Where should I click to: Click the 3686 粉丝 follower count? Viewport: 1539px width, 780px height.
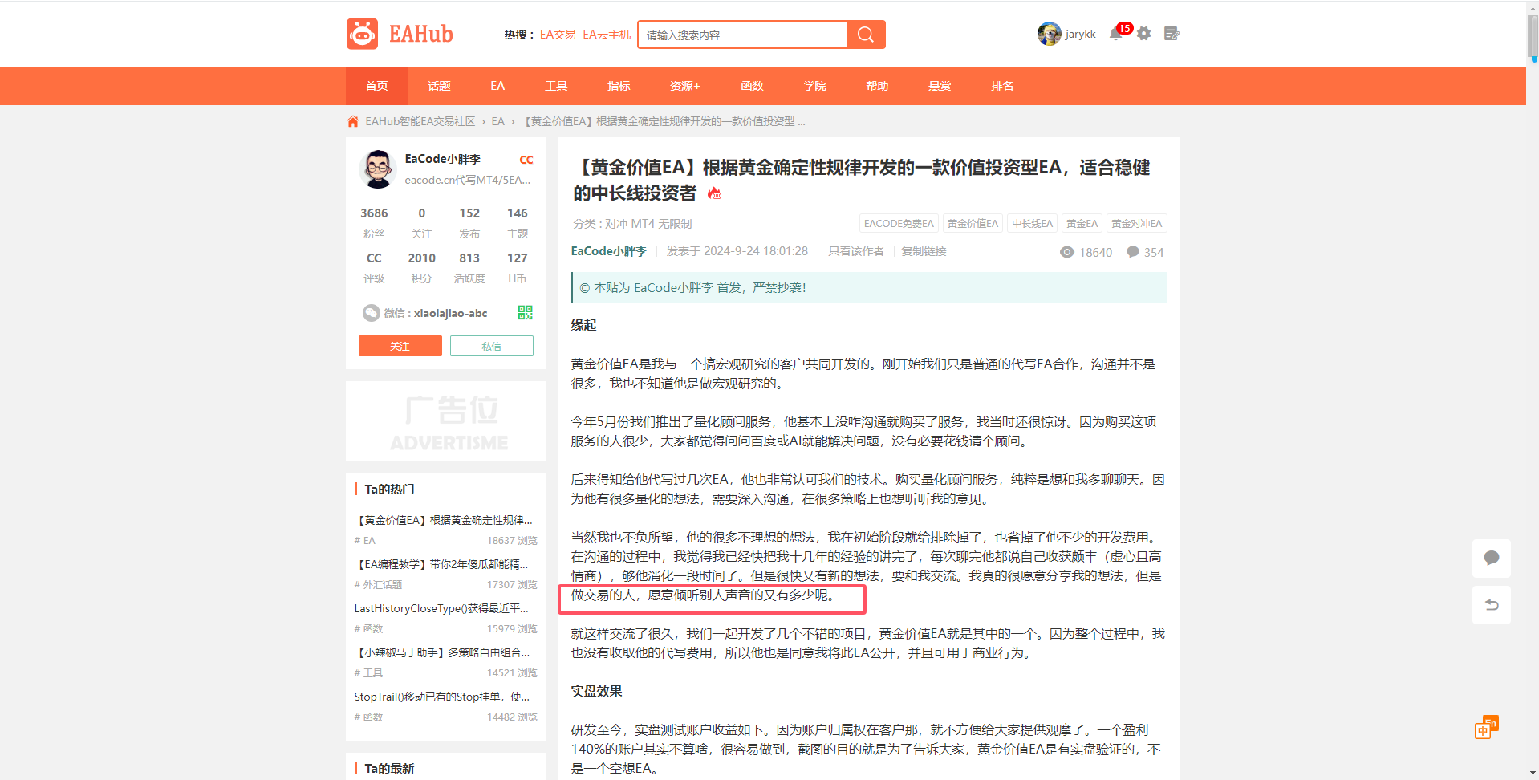pyautogui.click(x=374, y=223)
